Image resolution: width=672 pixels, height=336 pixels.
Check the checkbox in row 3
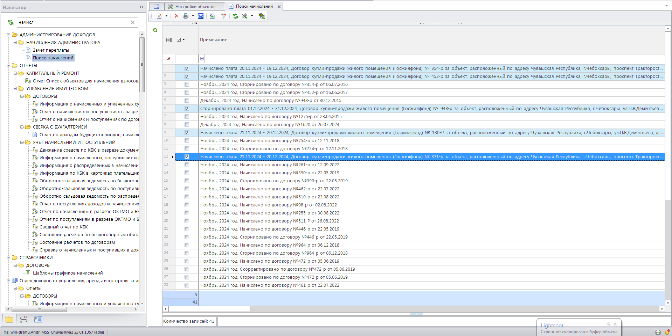point(187,85)
